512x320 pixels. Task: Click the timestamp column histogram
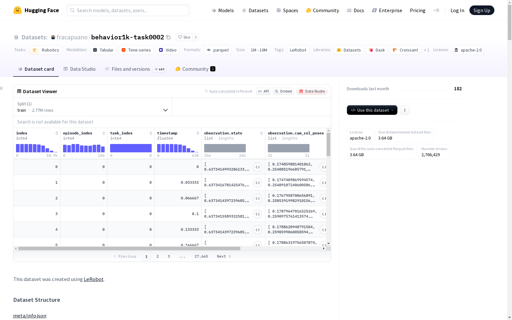tap(178, 148)
